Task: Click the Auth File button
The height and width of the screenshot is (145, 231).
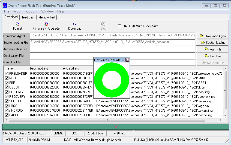Action: pos(212,49)
